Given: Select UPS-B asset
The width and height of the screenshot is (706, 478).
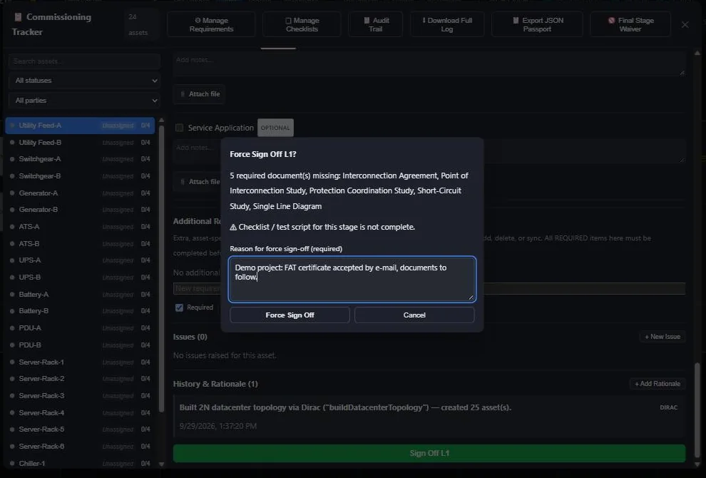Looking at the screenshot, I should point(80,277).
